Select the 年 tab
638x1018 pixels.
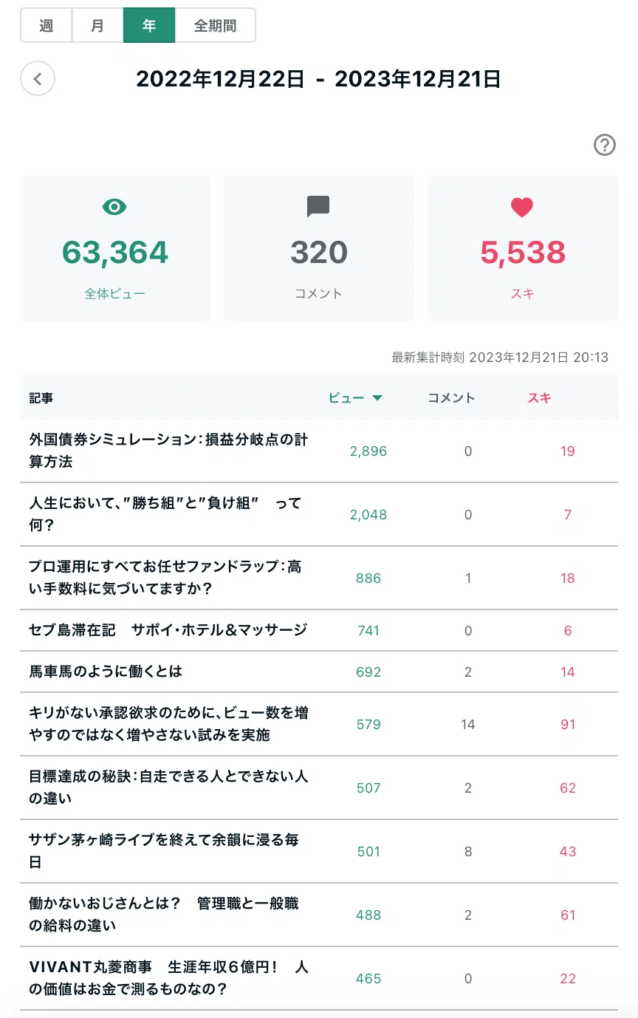click(x=149, y=26)
